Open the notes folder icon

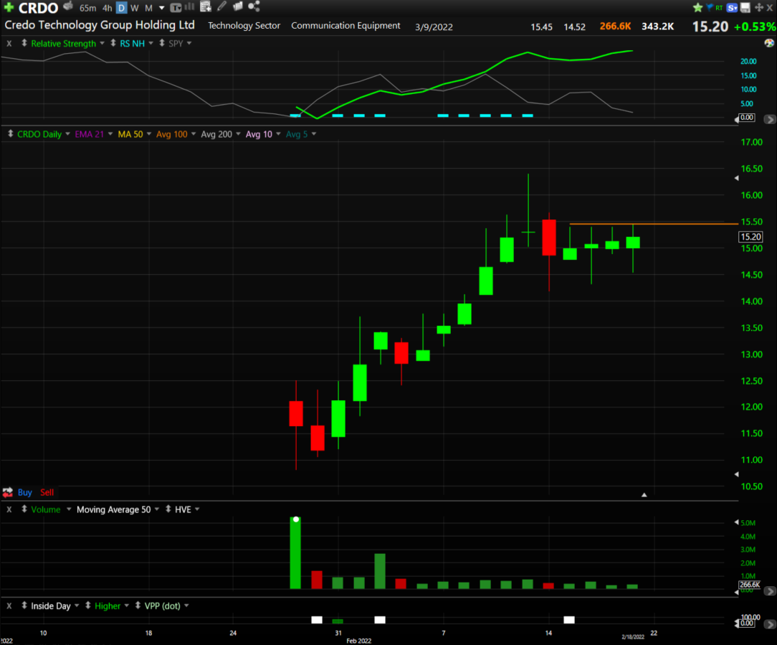(x=238, y=6)
